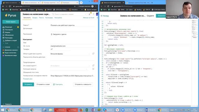Click the Эл. почта input field

point(72,46)
